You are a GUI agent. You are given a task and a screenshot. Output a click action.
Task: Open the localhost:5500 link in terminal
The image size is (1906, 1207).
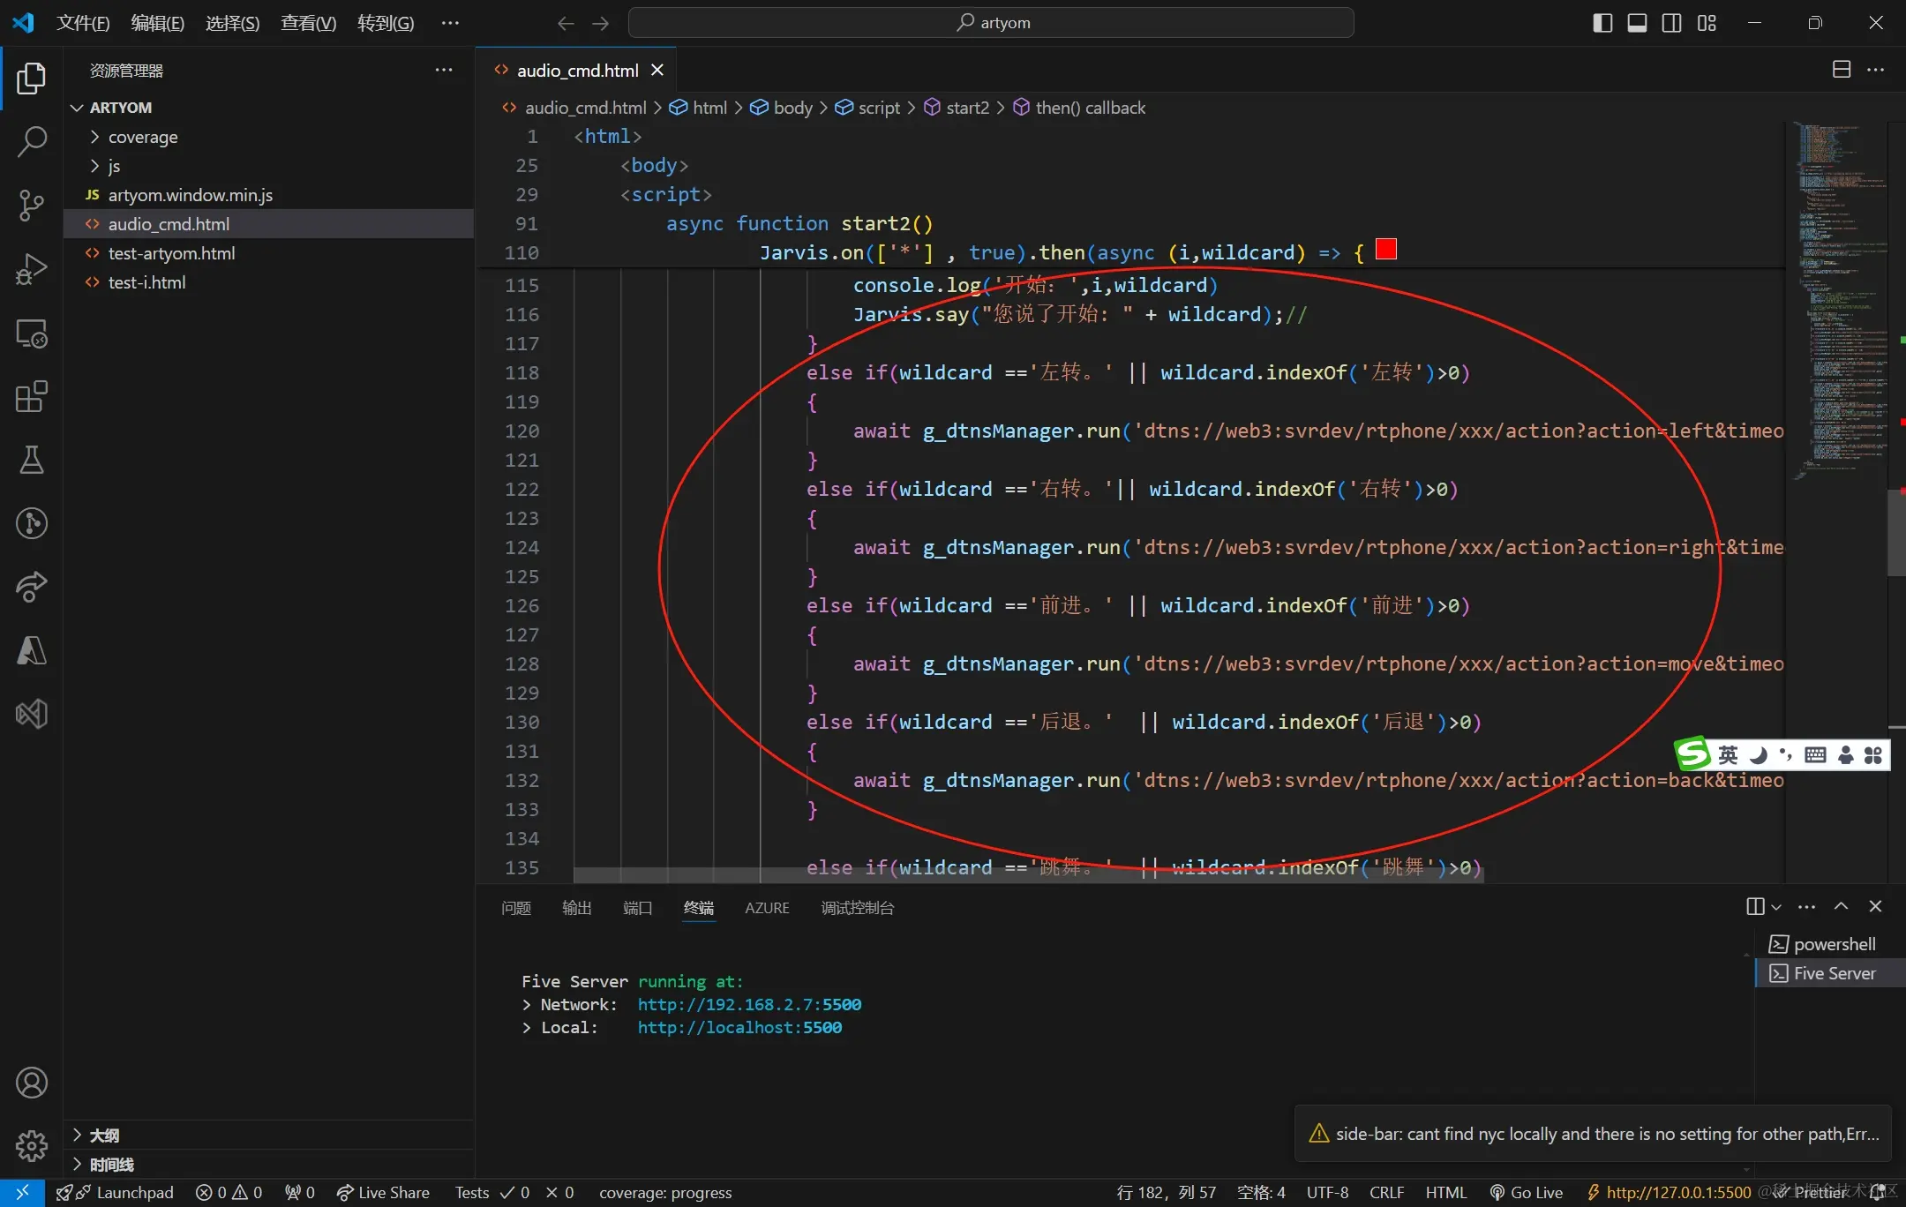(739, 1028)
